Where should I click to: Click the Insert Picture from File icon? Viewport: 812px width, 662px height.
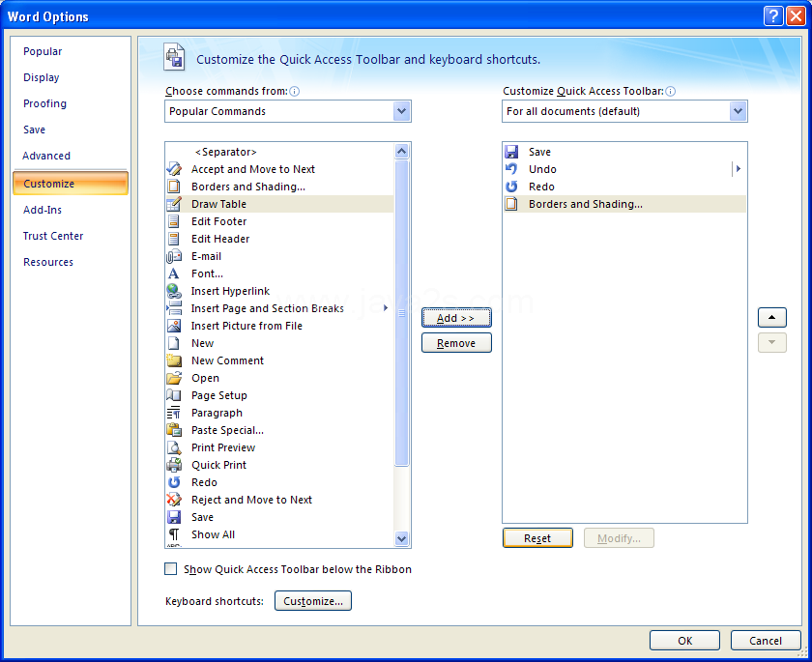click(x=174, y=326)
